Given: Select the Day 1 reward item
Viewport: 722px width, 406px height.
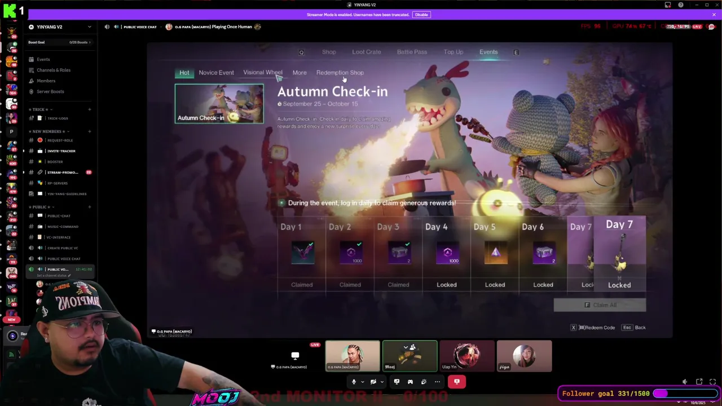Looking at the screenshot, I should (x=302, y=253).
